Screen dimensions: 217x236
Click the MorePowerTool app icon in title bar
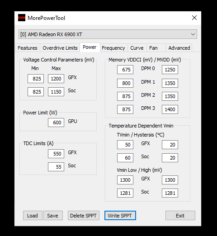click(22, 18)
